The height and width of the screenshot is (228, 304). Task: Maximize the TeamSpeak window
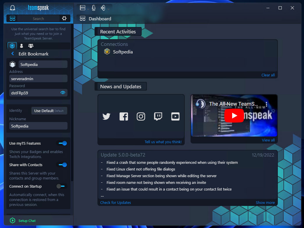(280, 8)
